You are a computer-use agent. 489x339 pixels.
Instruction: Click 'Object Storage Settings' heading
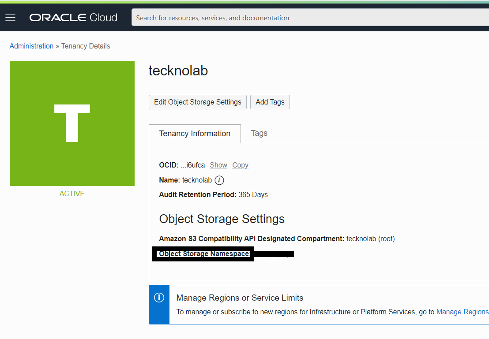tap(222, 219)
